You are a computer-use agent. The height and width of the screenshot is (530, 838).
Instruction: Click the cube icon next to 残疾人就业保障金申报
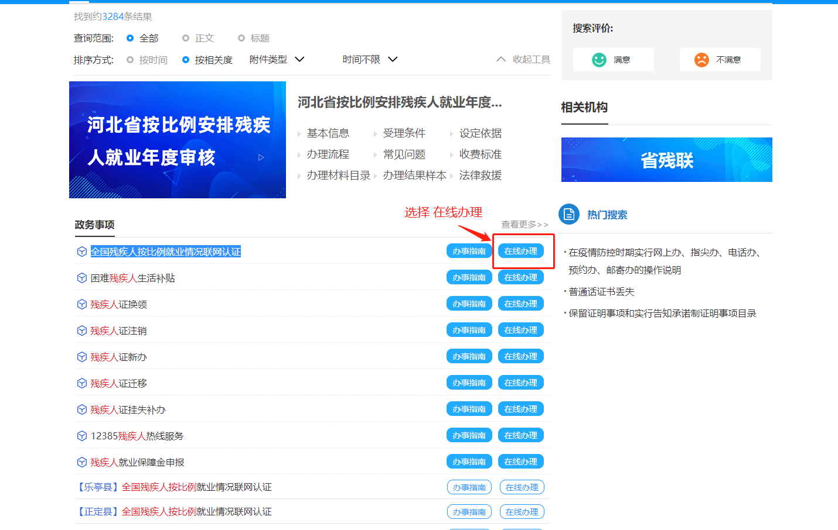click(x=82, y=462)
